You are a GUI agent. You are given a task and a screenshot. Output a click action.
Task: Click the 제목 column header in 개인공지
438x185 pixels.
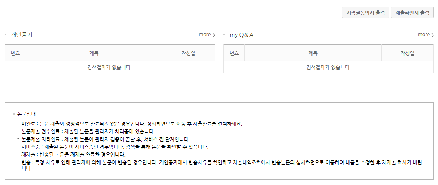tap(94, 53)
